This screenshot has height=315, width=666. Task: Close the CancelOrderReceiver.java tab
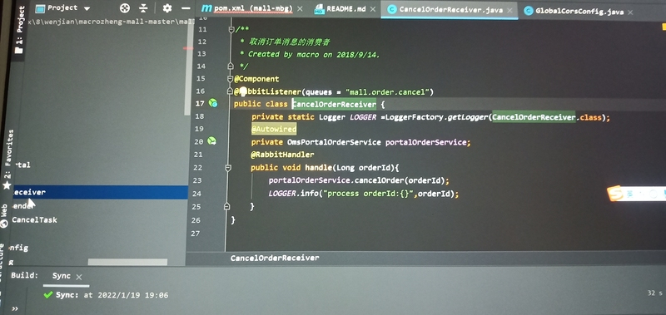pos(510,10)
